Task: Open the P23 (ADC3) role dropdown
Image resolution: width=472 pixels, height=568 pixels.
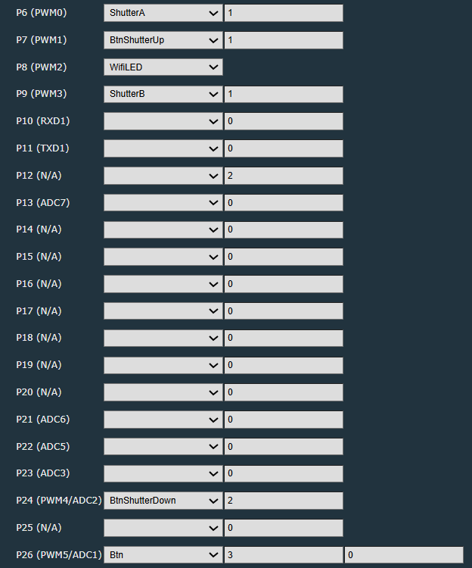Action: click(163, 473)
